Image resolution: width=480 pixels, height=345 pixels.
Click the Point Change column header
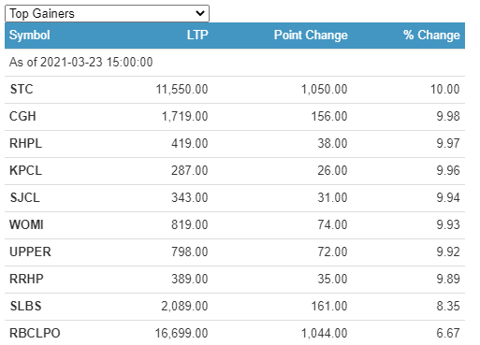coord(311,35)
